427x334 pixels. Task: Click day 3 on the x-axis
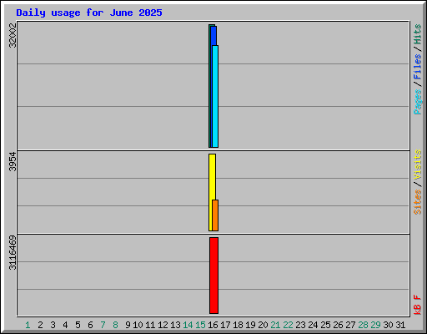click(53, 325)
